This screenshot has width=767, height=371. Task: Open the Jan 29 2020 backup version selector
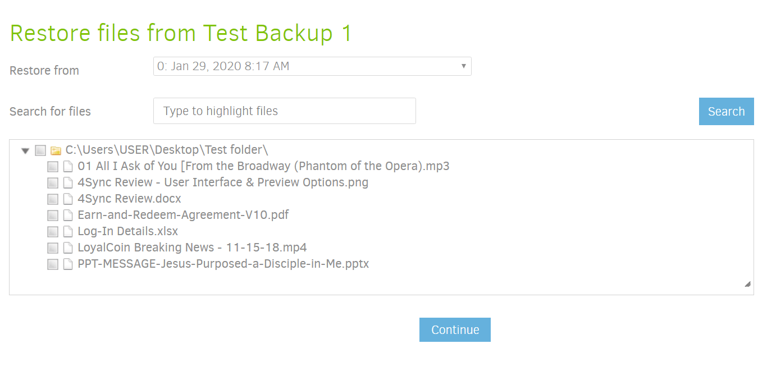tap(312, 66)
